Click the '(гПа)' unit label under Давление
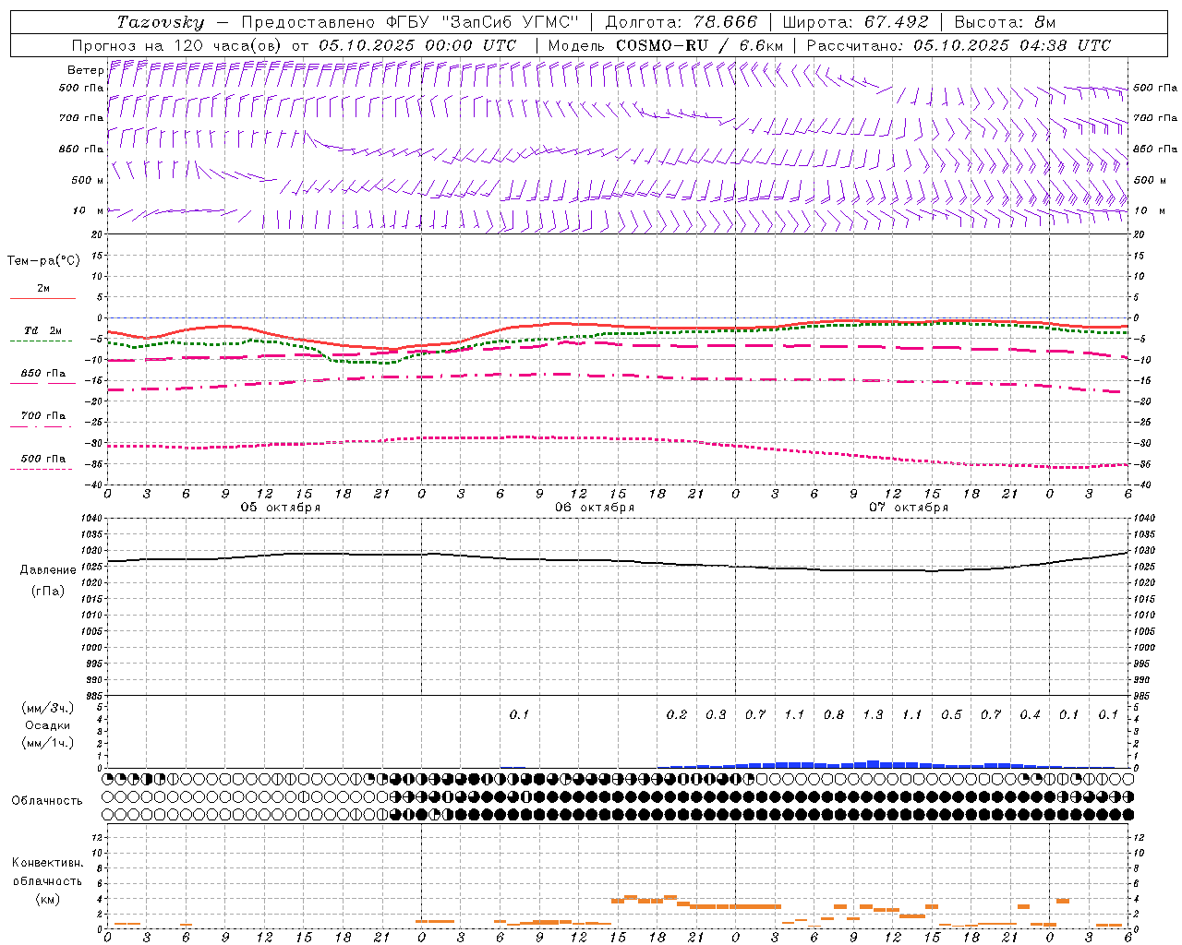The width and height of the screenshot is (1182, 945). tap(48, 591)
